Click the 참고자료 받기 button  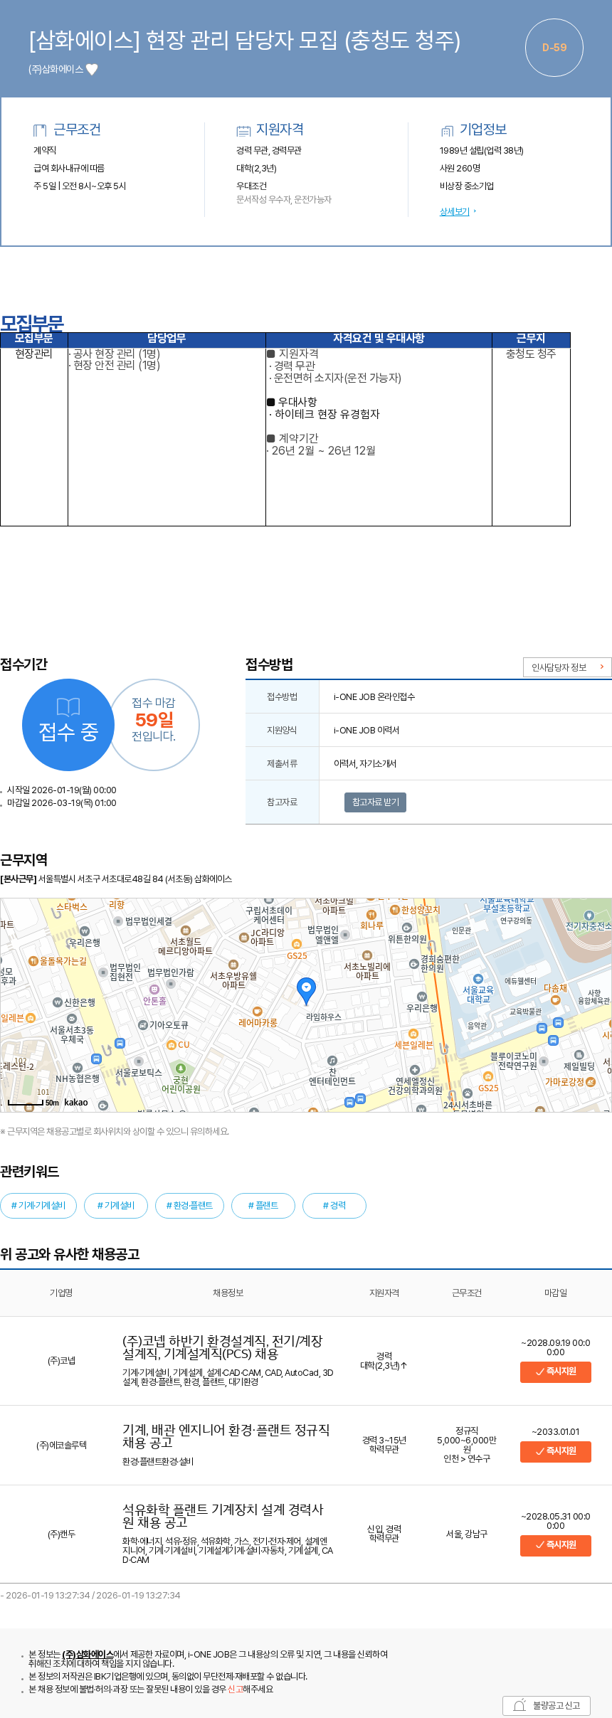pyautogui.click(x=376, y=802)
